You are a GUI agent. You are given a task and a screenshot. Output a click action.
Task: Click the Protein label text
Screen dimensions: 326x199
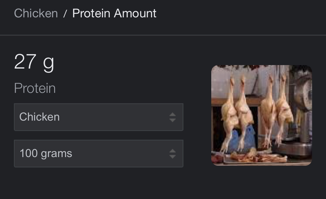35,88
